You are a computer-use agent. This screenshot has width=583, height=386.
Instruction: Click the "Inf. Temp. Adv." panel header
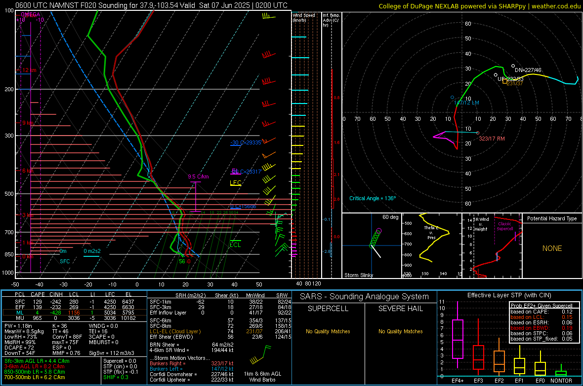pyautogui.click(x=331, y=20)
